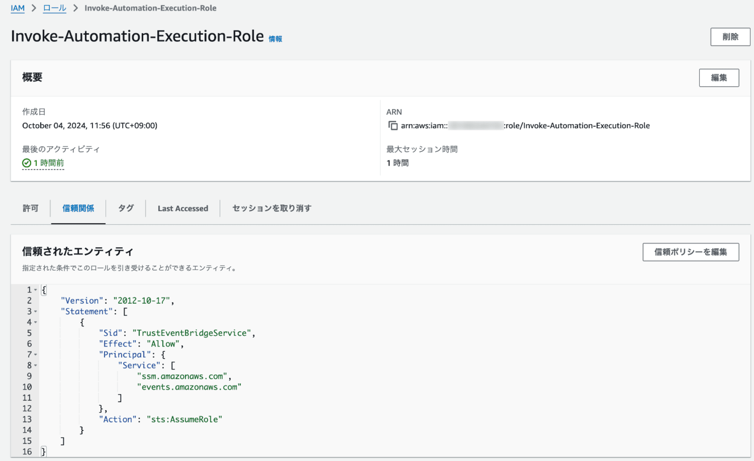
Task: Switch to Last Accessed tab
Action: [x=183, y=208]
